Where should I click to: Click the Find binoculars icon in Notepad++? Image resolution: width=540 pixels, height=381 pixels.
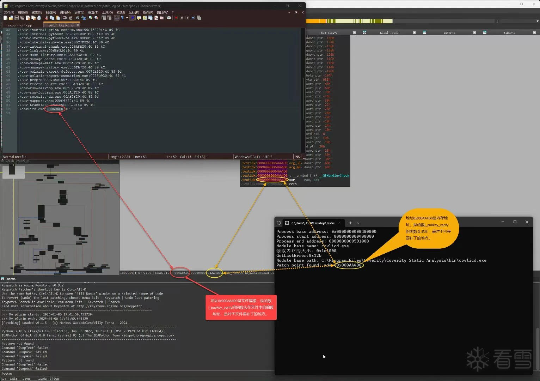click(78, 18)
